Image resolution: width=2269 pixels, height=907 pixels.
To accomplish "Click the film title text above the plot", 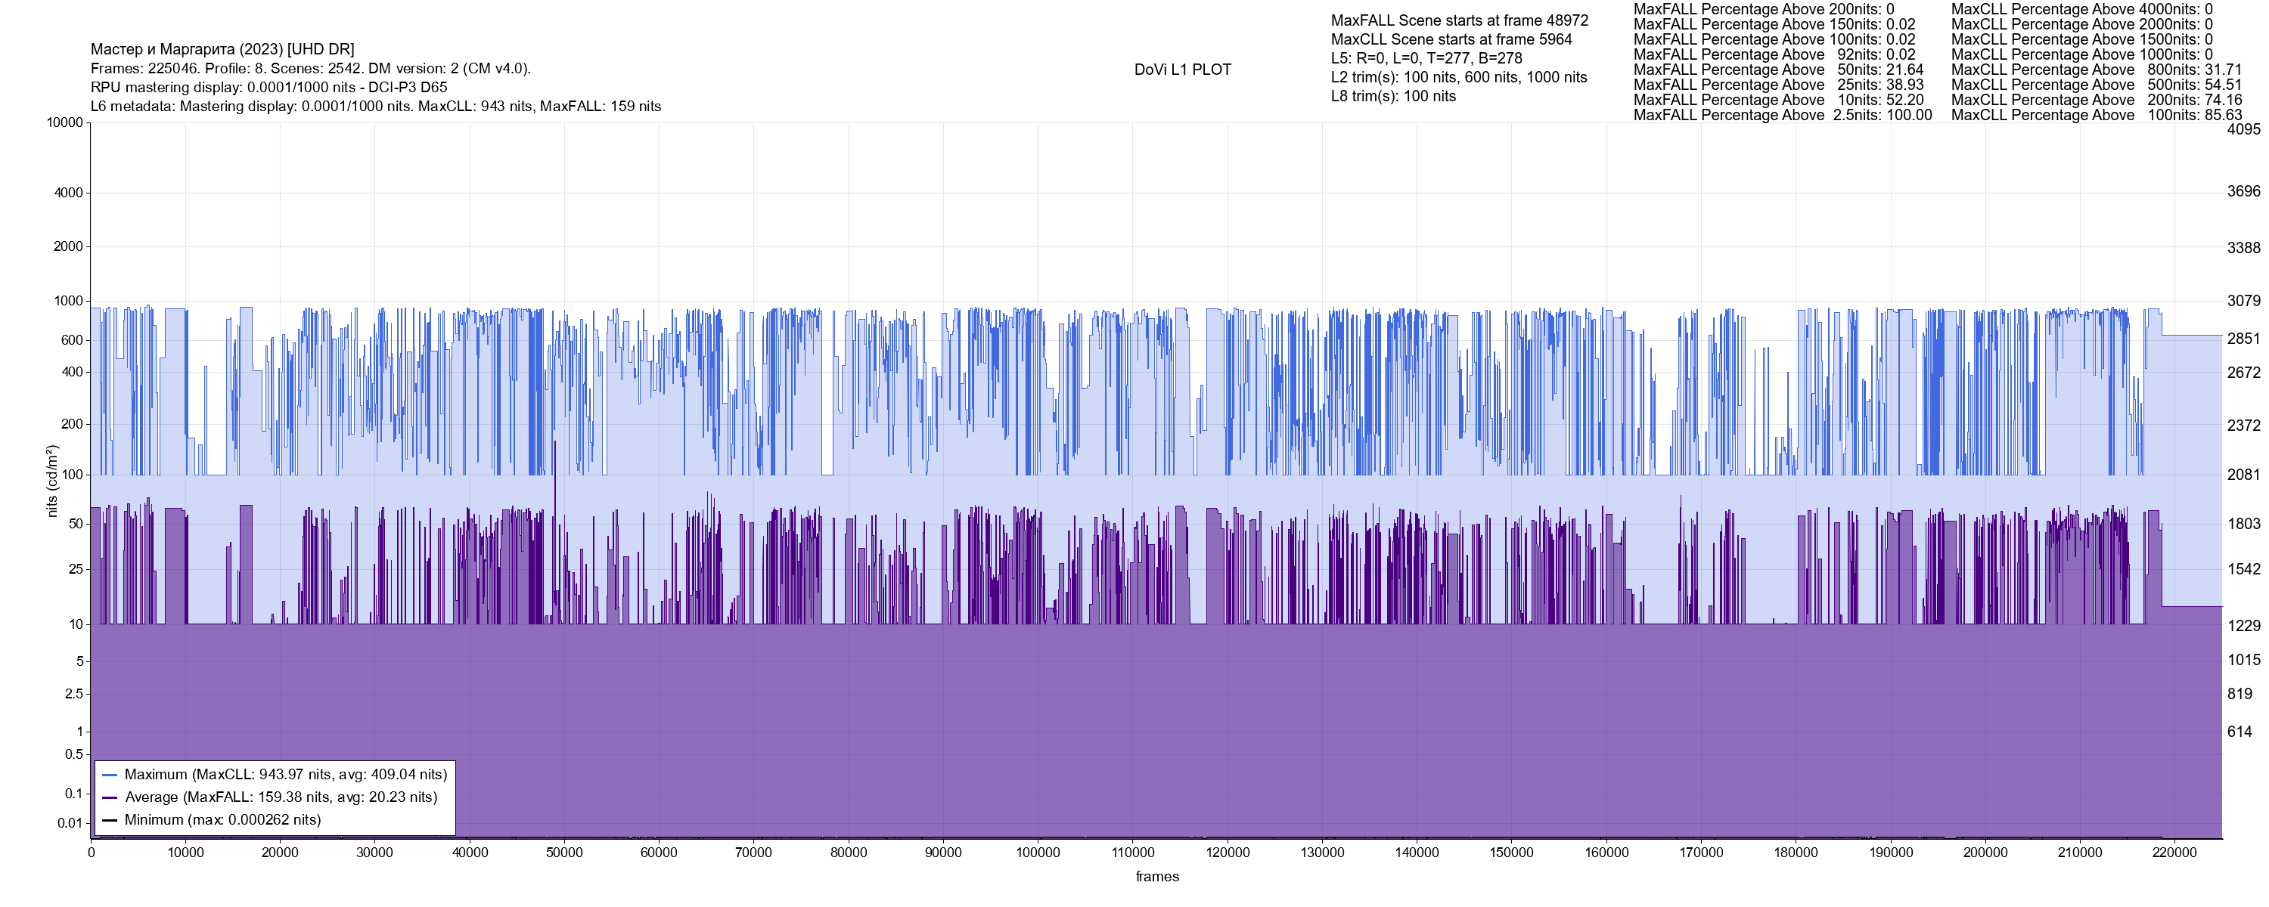I will pos(222,49).
